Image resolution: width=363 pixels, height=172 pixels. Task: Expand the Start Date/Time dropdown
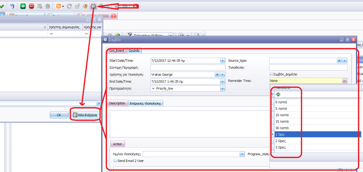223,61
